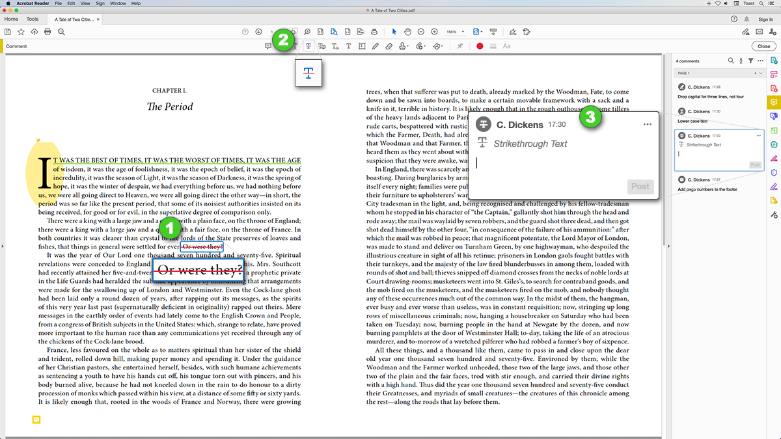
Task: Save the file using the disk icon
Action: [x=8, y=32]
